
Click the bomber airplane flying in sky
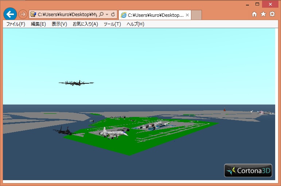coord(76,83)
